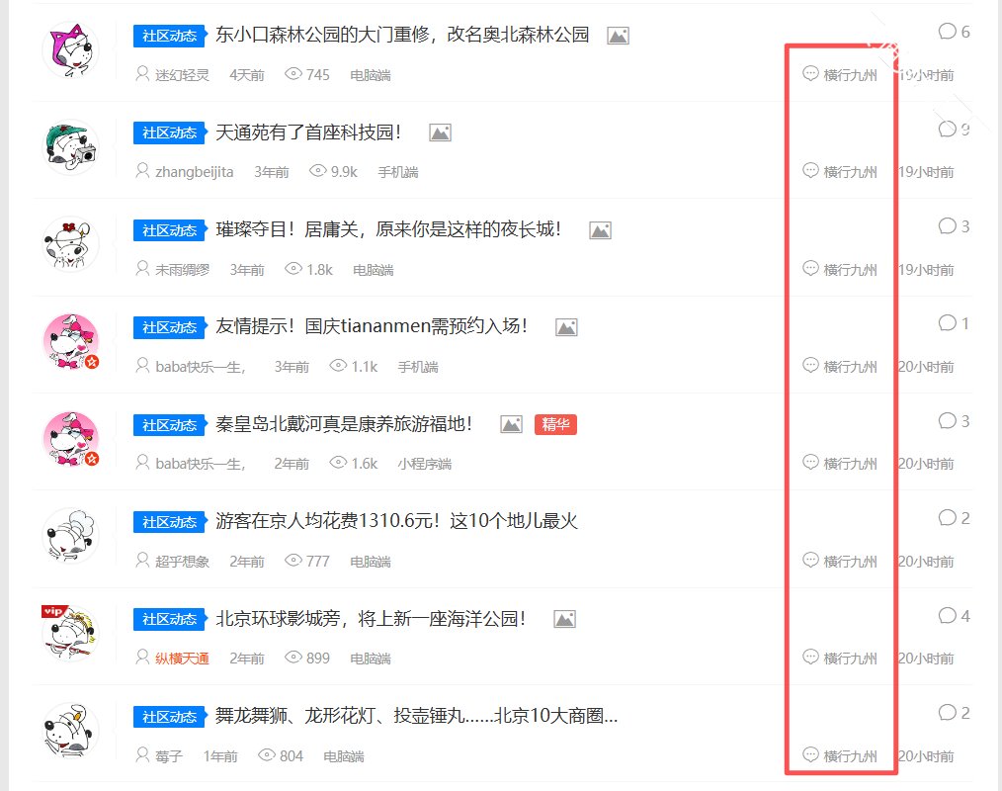This screenshot has width=1002, height=791.
Task: Open 舞龙舞狮、龙形花灯 post title
Action: pyautogui.click(x=417, y=716)
